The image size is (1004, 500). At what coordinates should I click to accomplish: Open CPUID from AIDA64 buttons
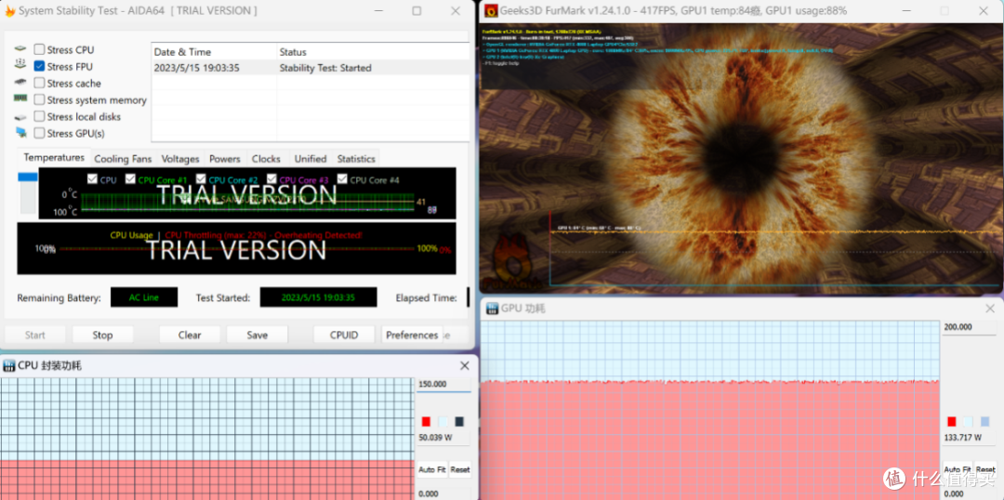[x=344, y=335]
